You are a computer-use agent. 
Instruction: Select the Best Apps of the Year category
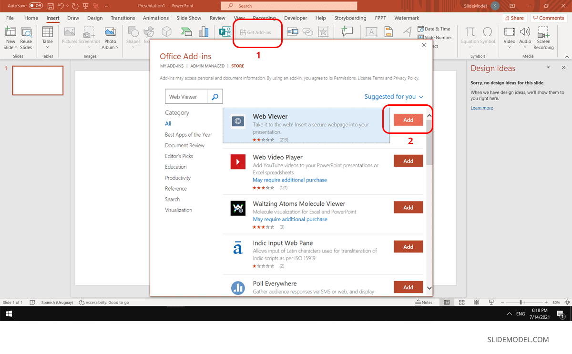tap(189, 135)
